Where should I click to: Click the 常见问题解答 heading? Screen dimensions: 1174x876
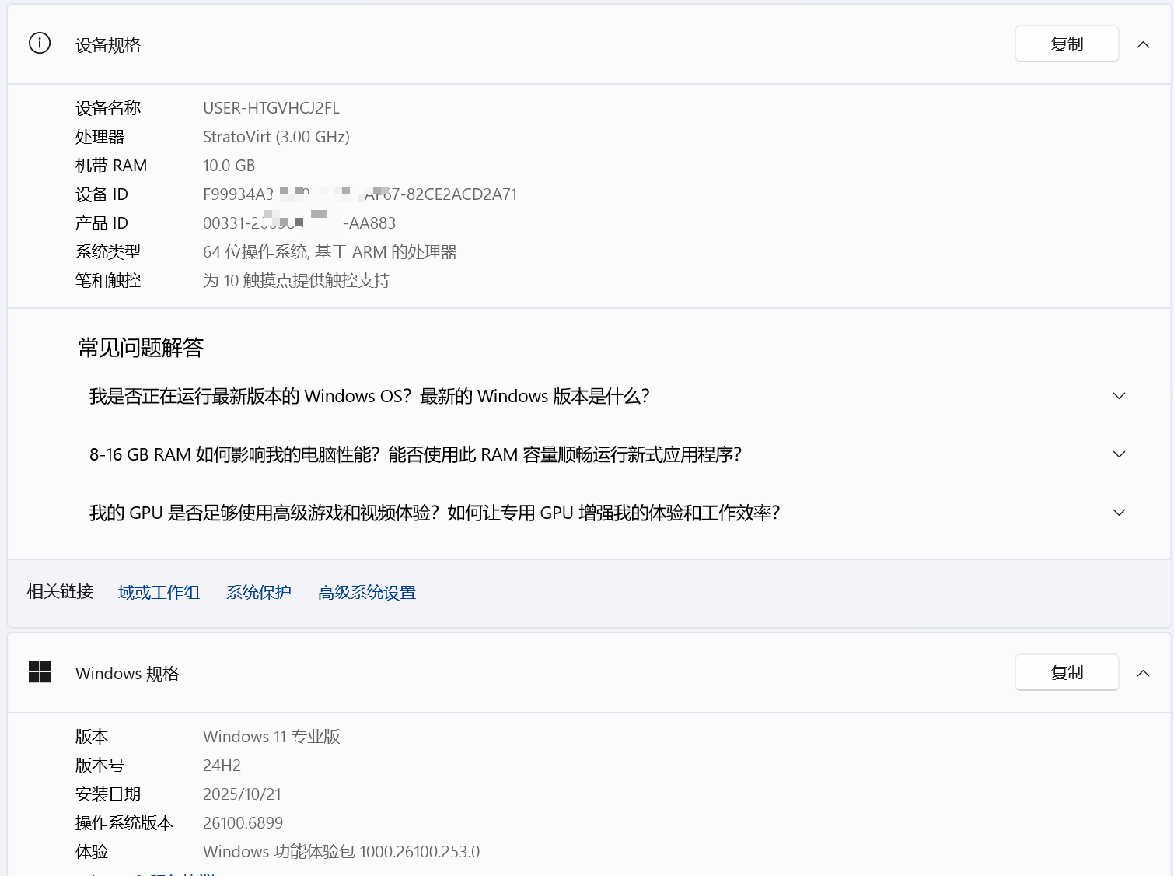pos(141,348)
